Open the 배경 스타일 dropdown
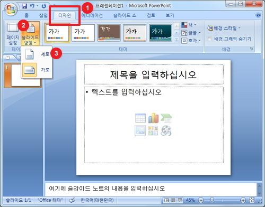 (224, 28)
